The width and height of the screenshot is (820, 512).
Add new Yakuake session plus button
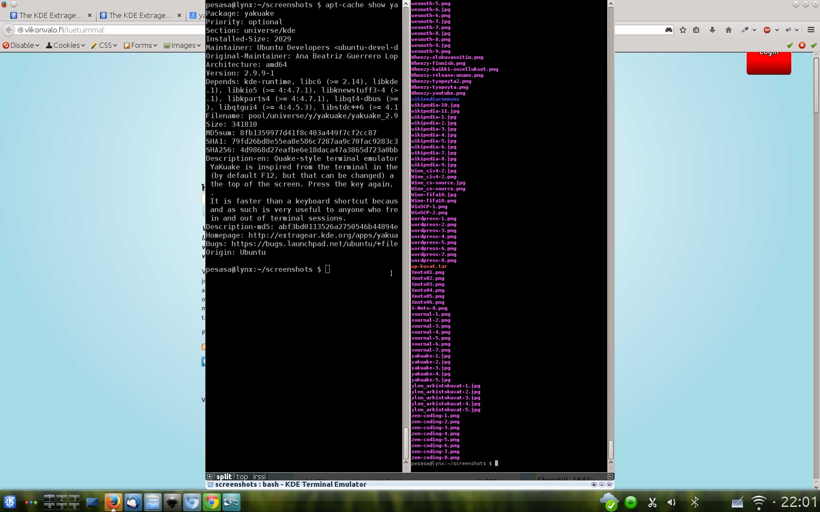pos(209,477)
